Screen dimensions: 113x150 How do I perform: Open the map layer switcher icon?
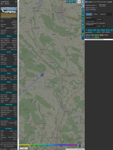click(x=79, y=2)
